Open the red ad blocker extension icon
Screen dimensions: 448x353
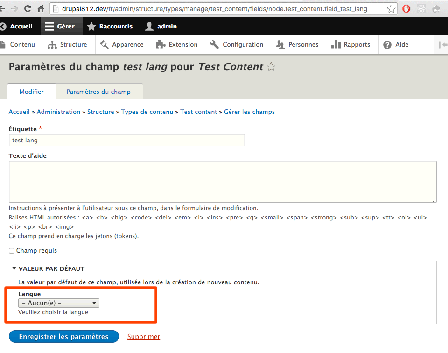[406, 9]
